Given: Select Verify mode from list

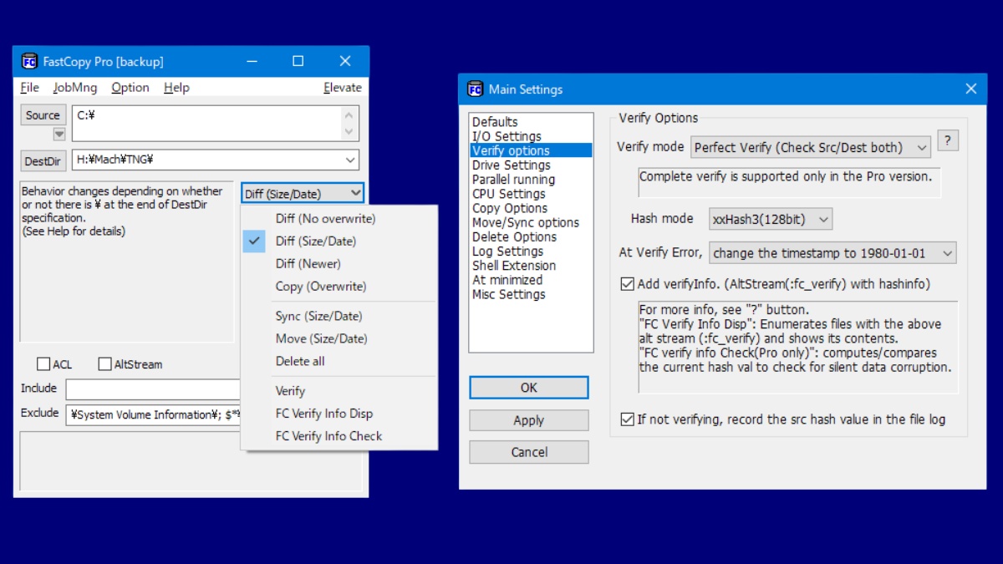Looking at the screenshot, I should tap(339, 391).
